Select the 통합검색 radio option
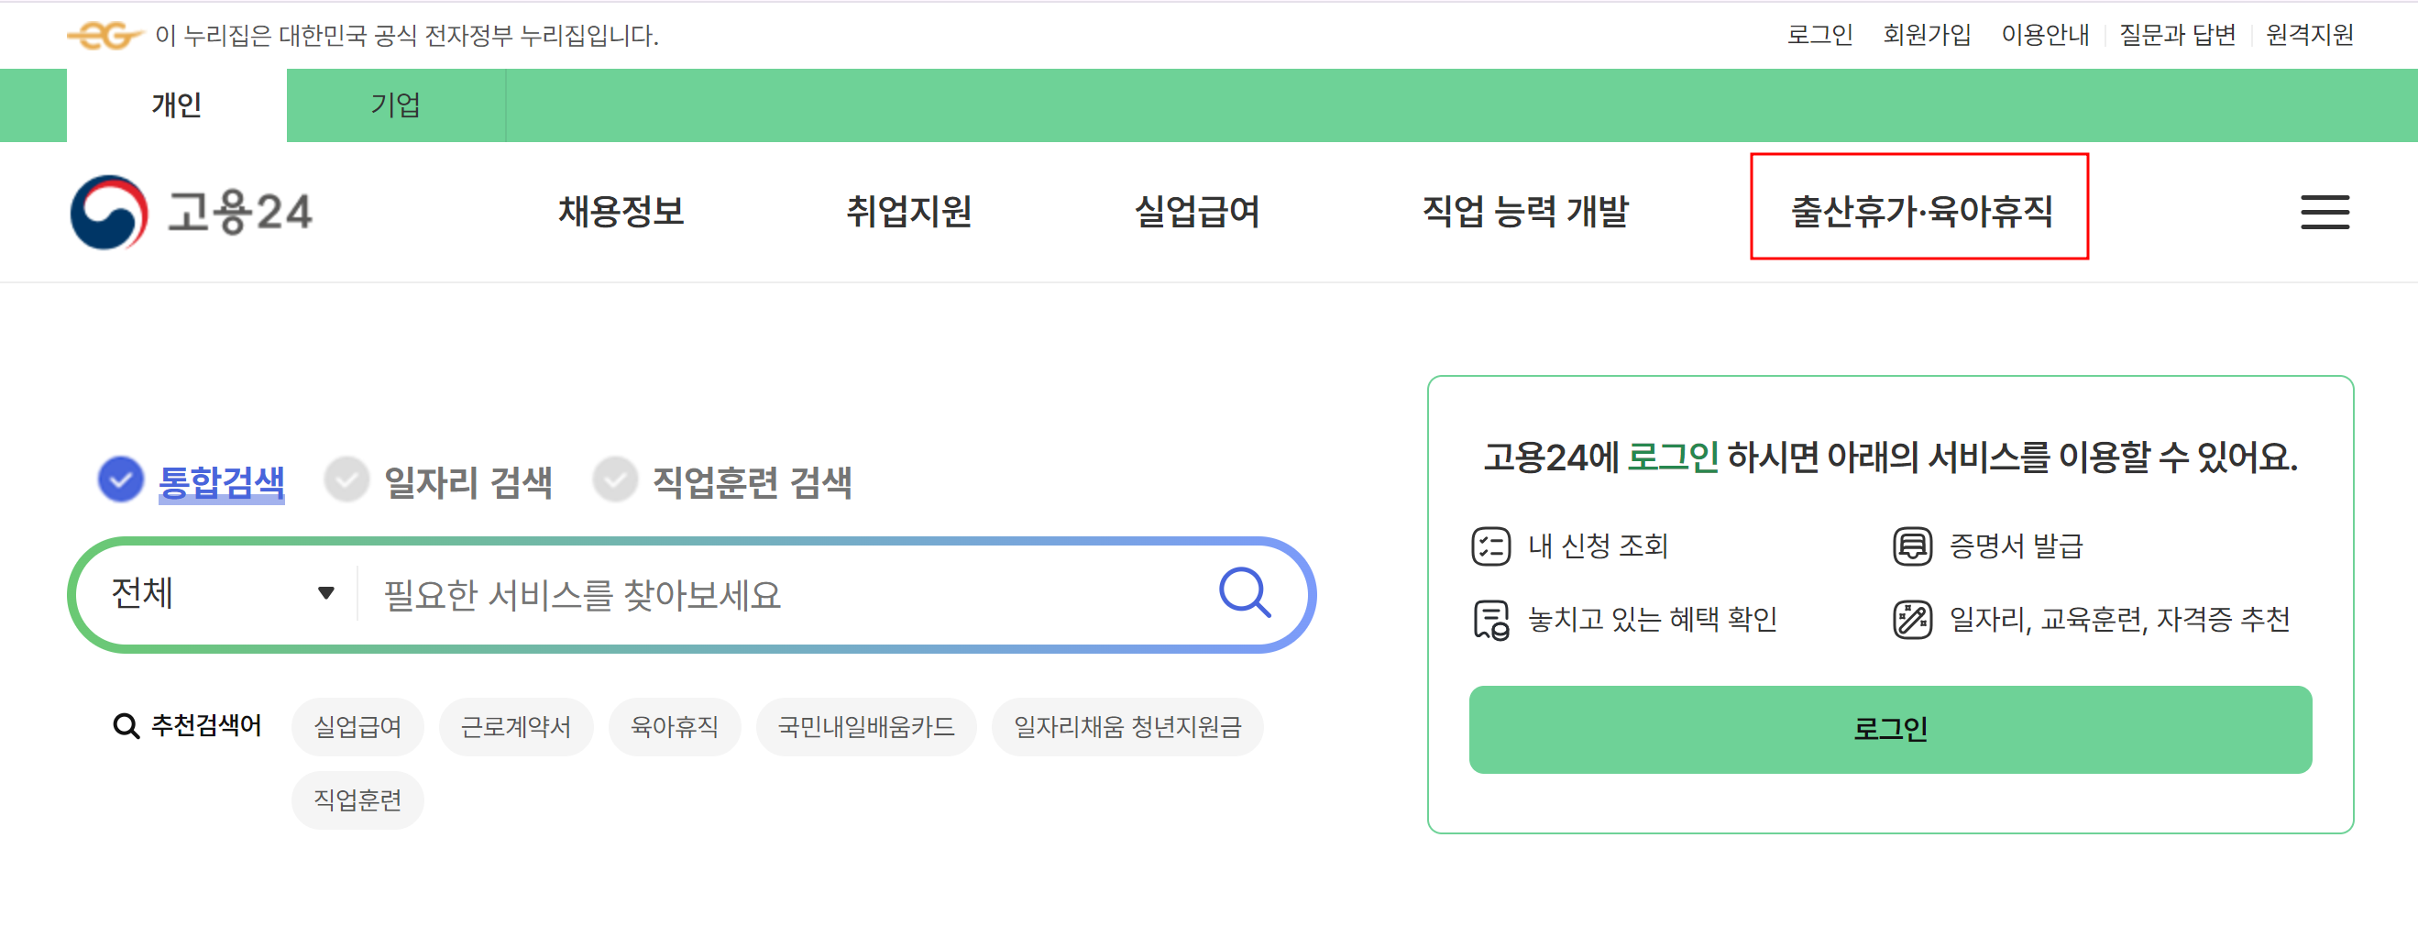This screenshot has height=926, width=2418. point(121,480)
